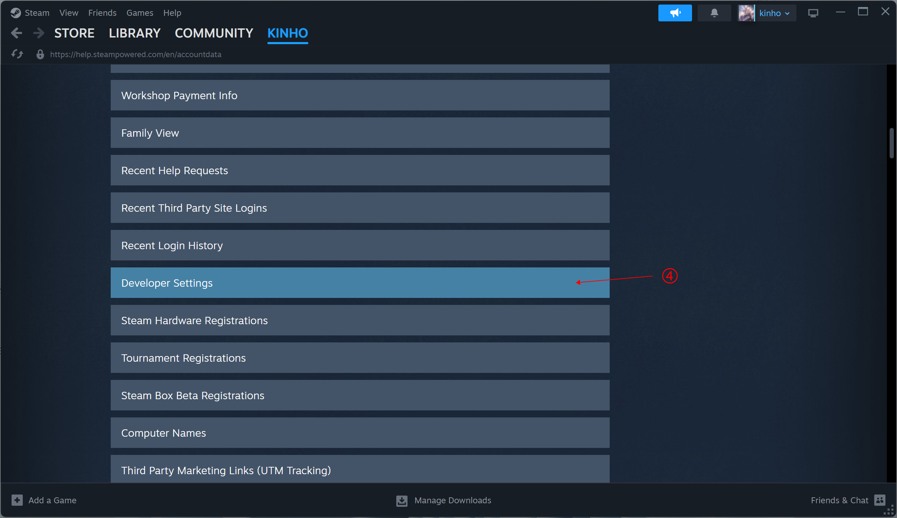Click the announcements megaphone icon
Viewport: 897px width, 518px height.
(x=675, y=13)
